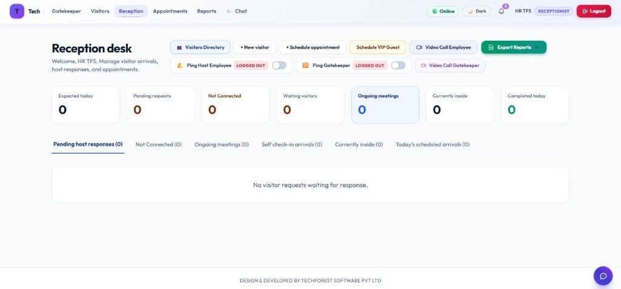Switch to Self check-in arrivals tab

point(292,144)
